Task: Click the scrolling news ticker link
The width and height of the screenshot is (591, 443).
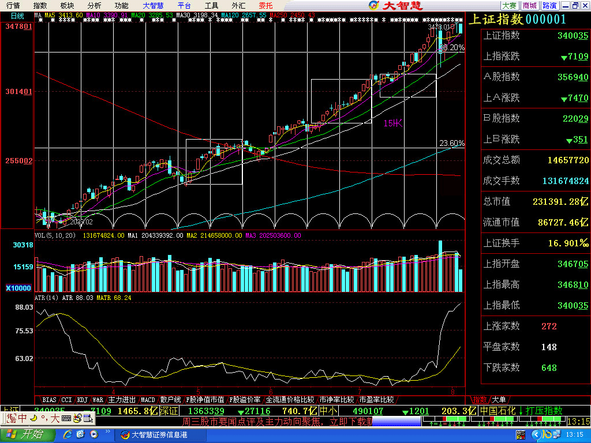Action: coord(277,421)
